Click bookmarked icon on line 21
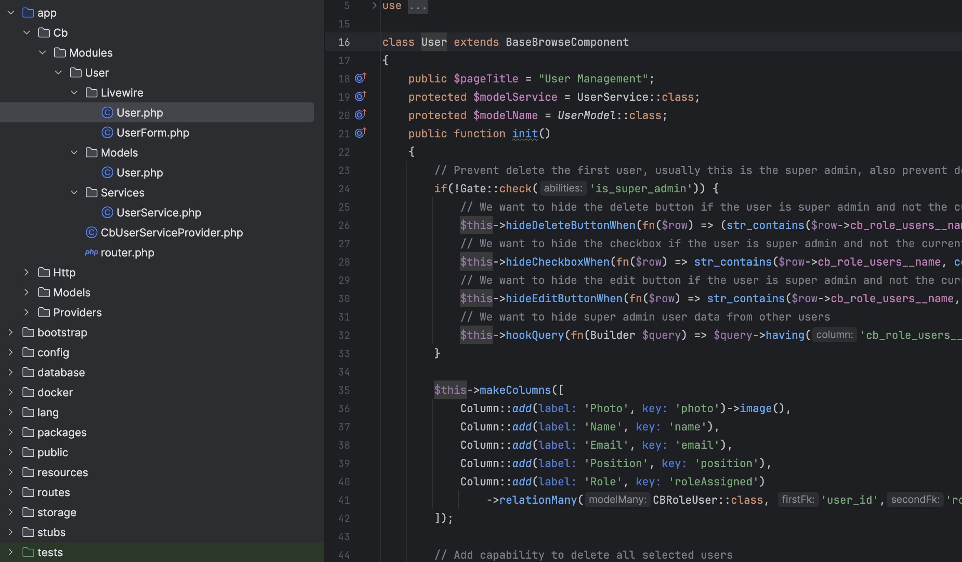962x562 pixels. pos(361,133)
